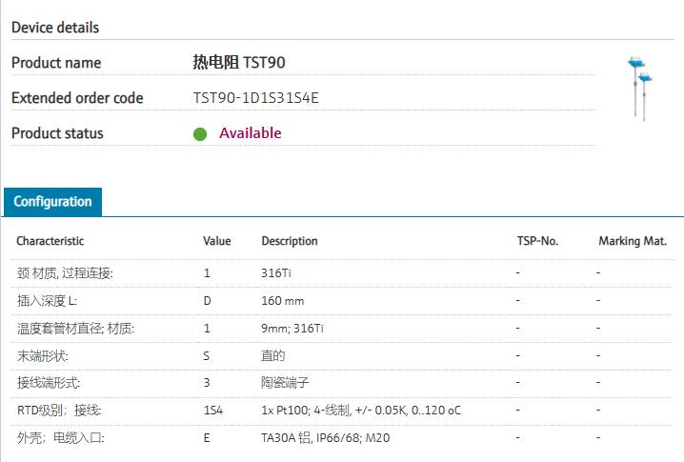Click the 160 mm description cell

tap(283, 301)
